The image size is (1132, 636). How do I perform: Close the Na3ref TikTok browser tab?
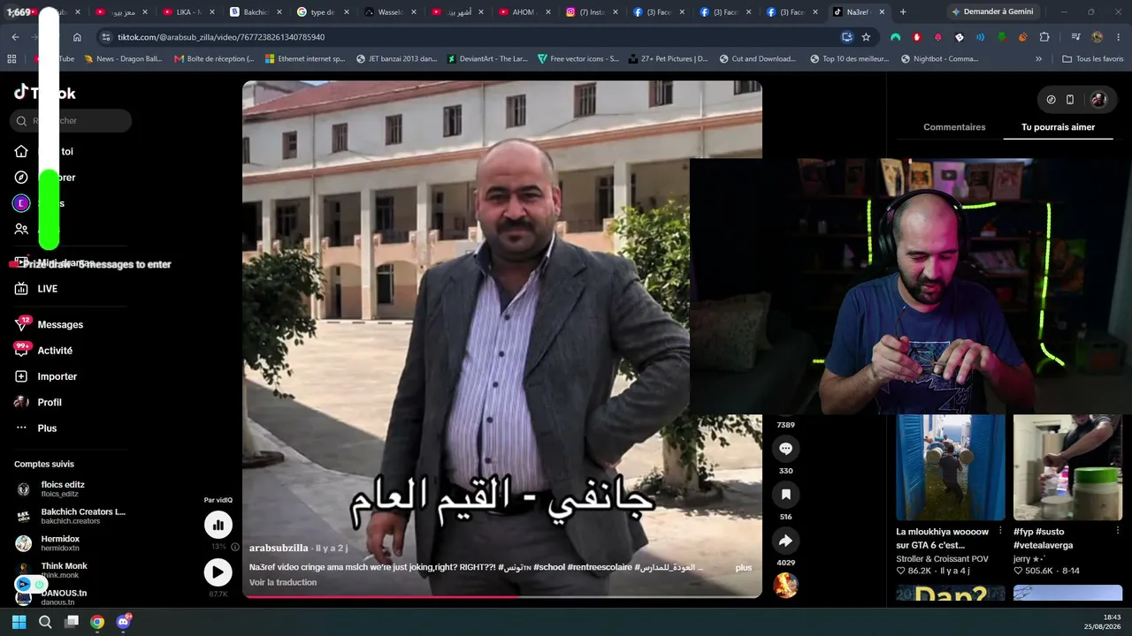click(x=881, y=12)
